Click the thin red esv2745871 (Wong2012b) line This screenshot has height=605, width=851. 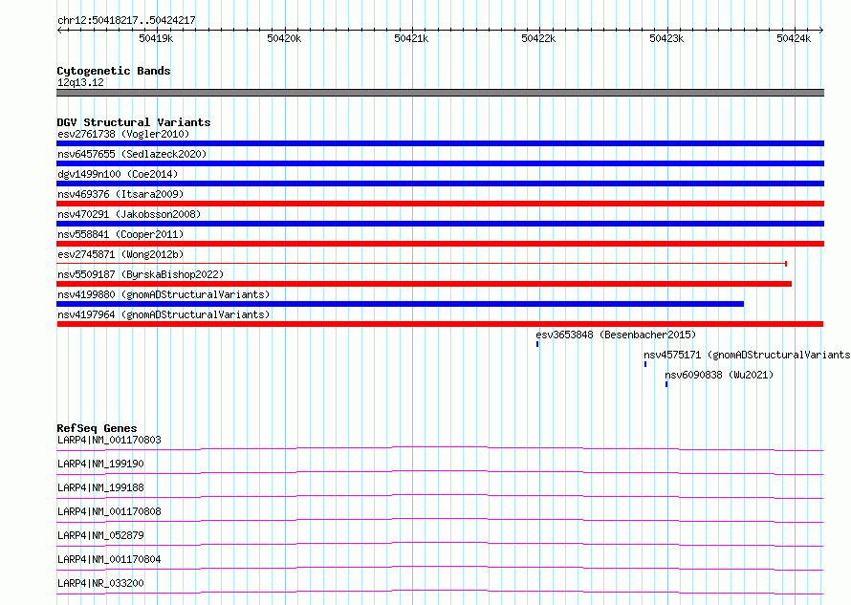click(x=422, y=264)
